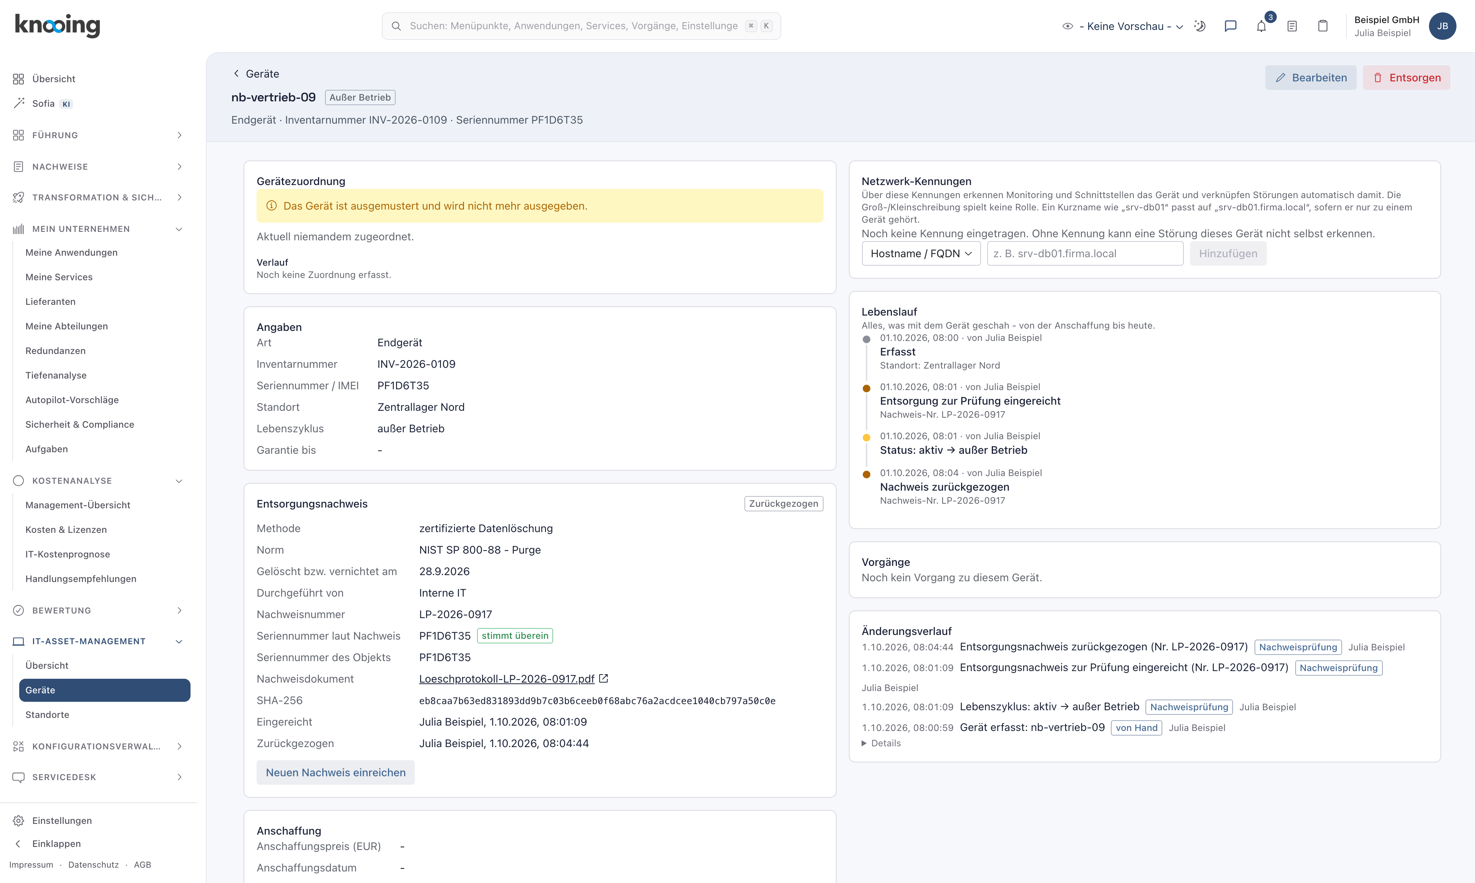
Task: Click the search magnifier icon
Action: click(x=396, y=26)
